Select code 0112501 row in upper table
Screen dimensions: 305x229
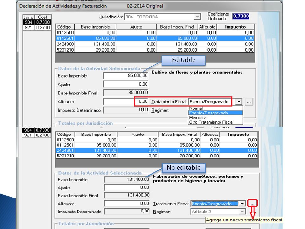click(155, 38)
